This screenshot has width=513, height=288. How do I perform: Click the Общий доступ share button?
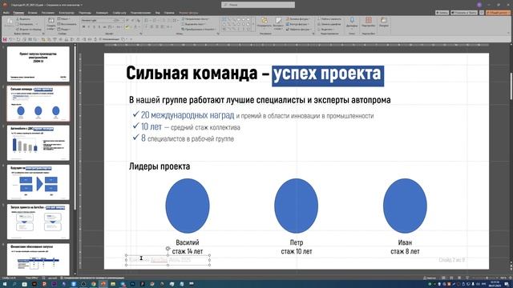tap(498, 13)
